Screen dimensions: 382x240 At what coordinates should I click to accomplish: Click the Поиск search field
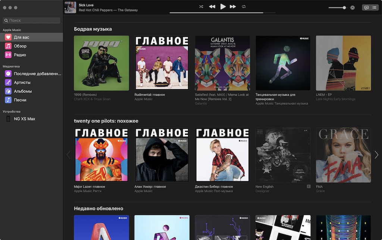click(x=31, y=20)
